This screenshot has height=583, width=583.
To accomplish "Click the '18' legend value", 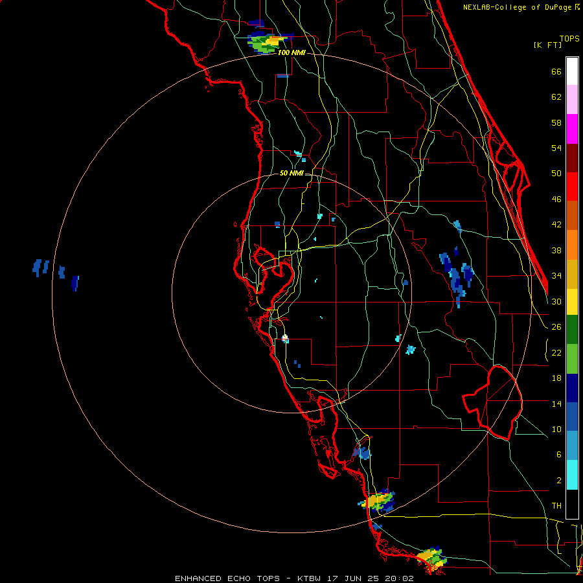I will pos(556,378).
